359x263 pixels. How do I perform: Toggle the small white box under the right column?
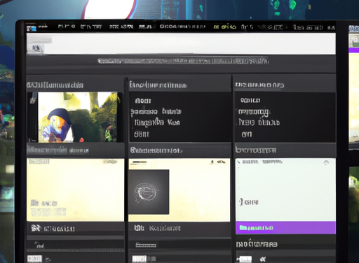click(x=245, y=259)
